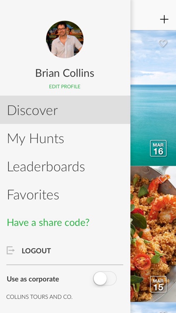Click the LOGOUT text button

coord(36,251)
